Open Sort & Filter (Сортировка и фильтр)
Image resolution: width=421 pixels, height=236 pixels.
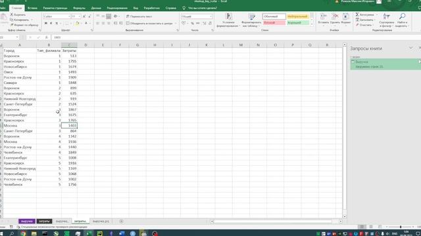point(387,20)
